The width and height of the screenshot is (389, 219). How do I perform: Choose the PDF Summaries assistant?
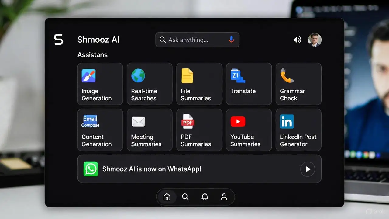point(199,130)
